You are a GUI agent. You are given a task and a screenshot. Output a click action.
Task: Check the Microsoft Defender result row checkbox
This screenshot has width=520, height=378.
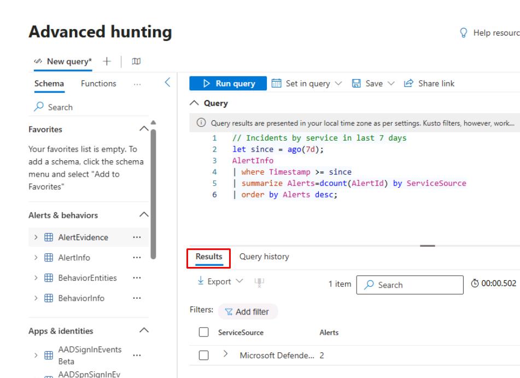click(204, 356)
